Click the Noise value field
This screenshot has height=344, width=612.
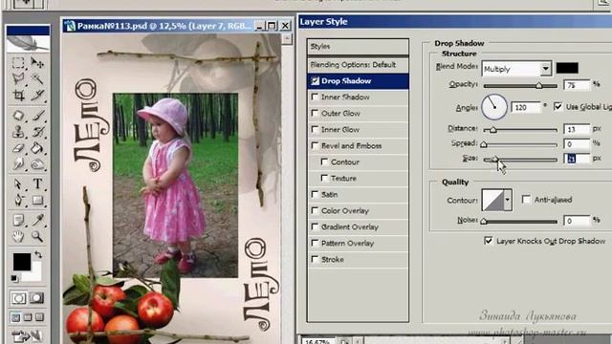(577, 221)
